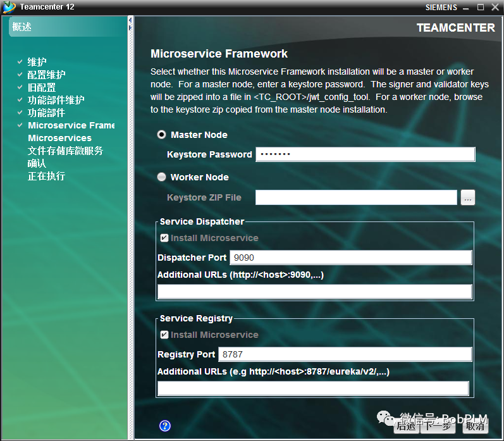
Task: Click the Service Dispatcher Additional URLs field
Action: point(315,292)
